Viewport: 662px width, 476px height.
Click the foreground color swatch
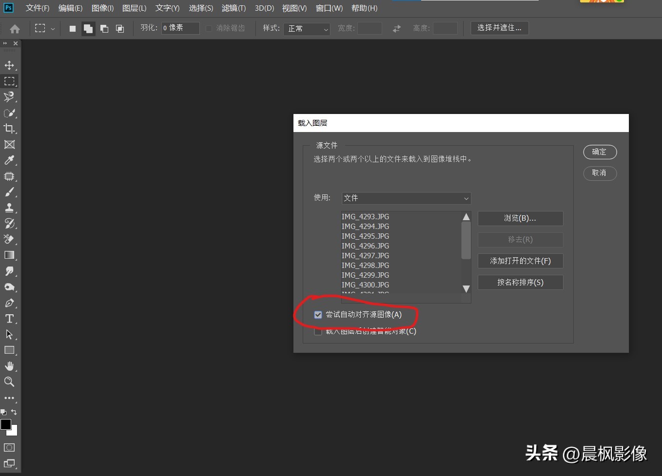pyautogui.click(x=6, y=424)
